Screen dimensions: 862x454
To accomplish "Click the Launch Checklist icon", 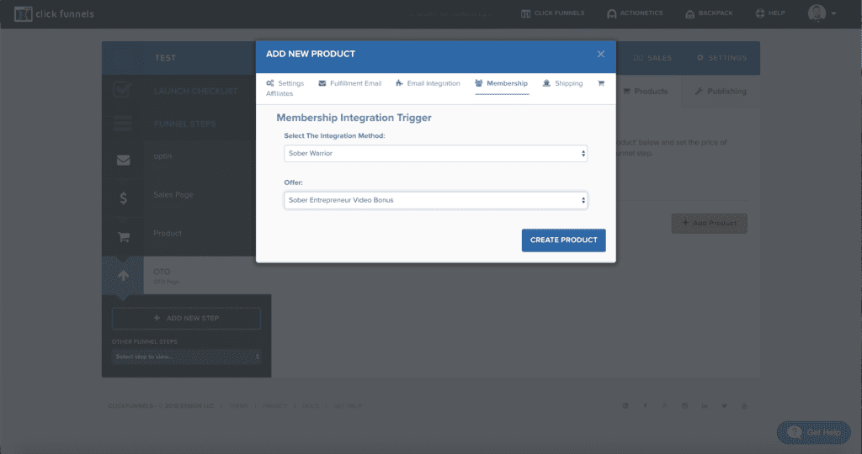I will coord(123,90).
